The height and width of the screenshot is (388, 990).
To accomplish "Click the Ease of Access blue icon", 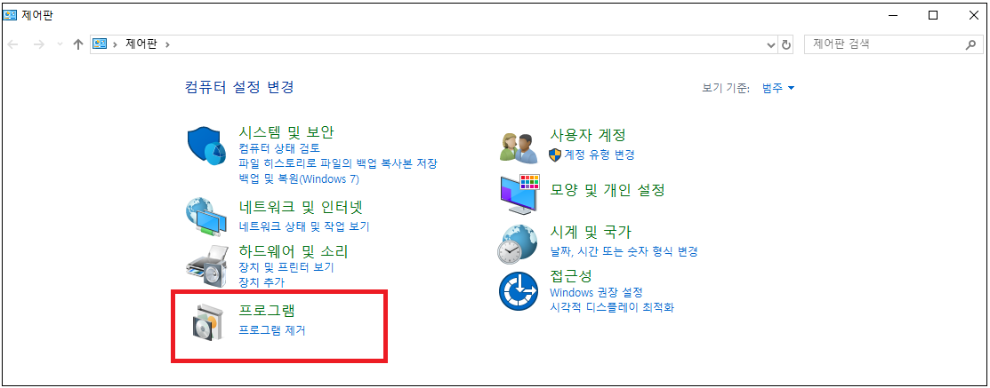I will (519, 291).
